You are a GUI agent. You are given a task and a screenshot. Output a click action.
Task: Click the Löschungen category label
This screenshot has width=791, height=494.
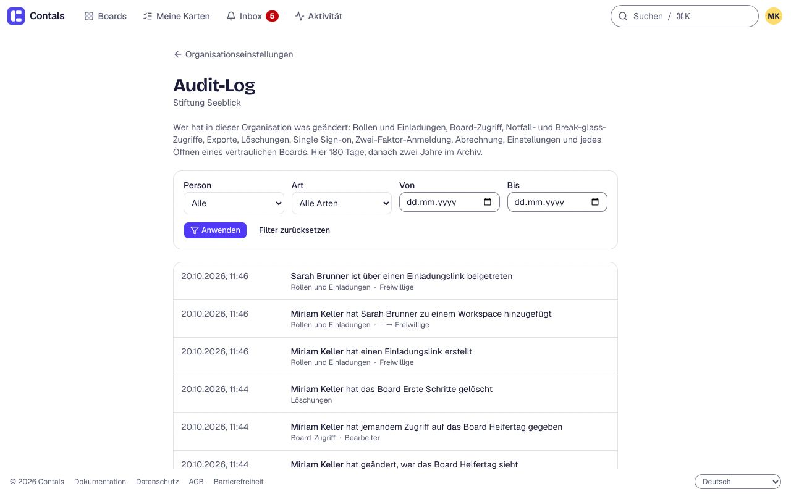[x=311, y=400]
